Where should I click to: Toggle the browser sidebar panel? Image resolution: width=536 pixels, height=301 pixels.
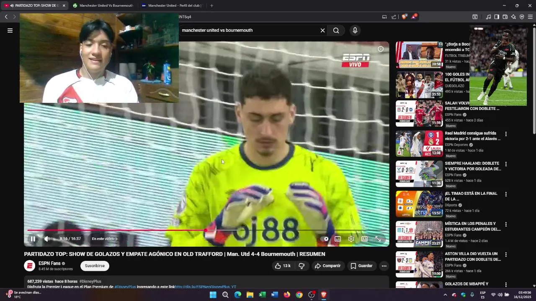tap(497, 17)
